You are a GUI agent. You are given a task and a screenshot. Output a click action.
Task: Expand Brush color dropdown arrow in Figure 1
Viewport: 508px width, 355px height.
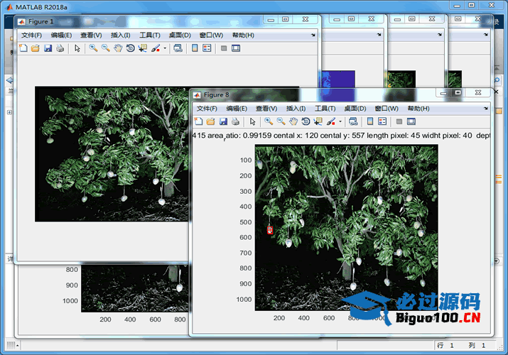[x=165, y=49]
